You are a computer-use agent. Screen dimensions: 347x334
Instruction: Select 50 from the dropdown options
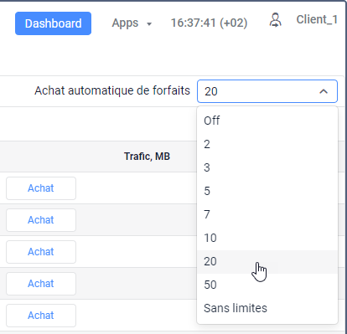click(267, 285)
